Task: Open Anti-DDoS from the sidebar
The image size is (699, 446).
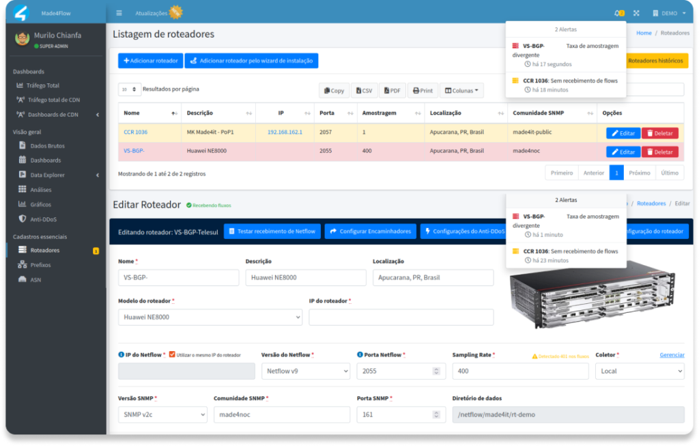Action: 44,219
